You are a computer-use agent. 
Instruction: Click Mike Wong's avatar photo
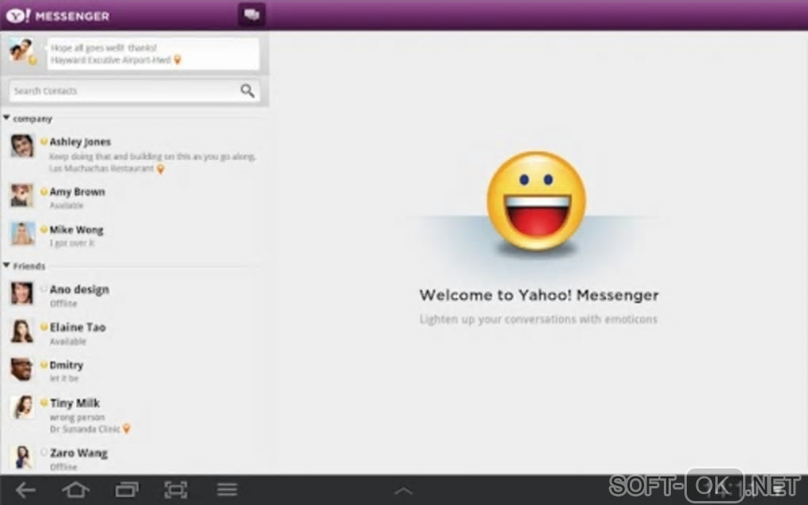22,234
